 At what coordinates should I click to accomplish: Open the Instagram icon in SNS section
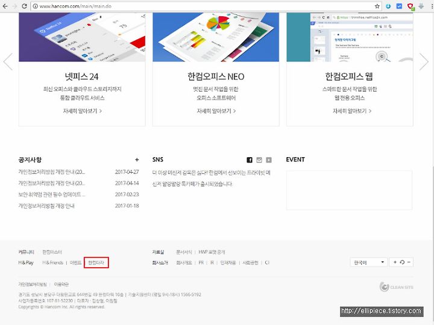[x=259, y=159]
